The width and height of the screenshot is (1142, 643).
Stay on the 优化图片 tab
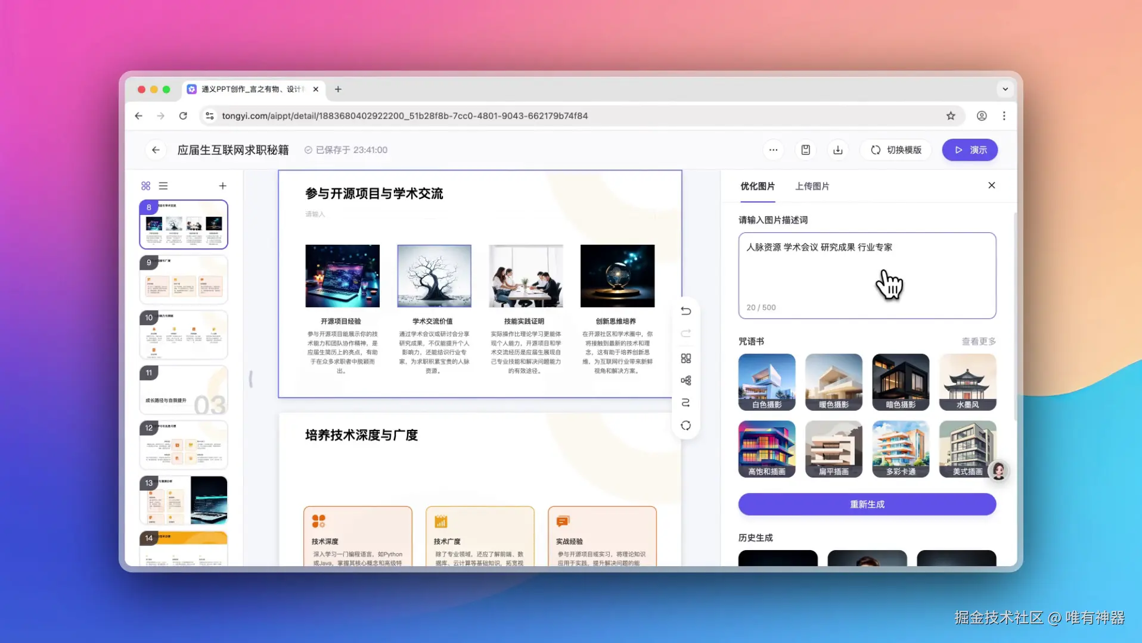[758, 186]
